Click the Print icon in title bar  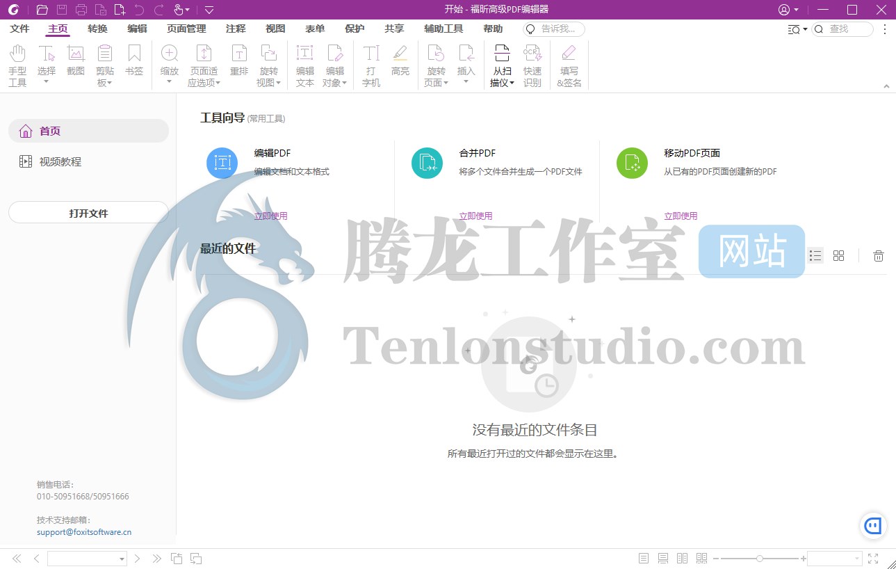(81, 10)
